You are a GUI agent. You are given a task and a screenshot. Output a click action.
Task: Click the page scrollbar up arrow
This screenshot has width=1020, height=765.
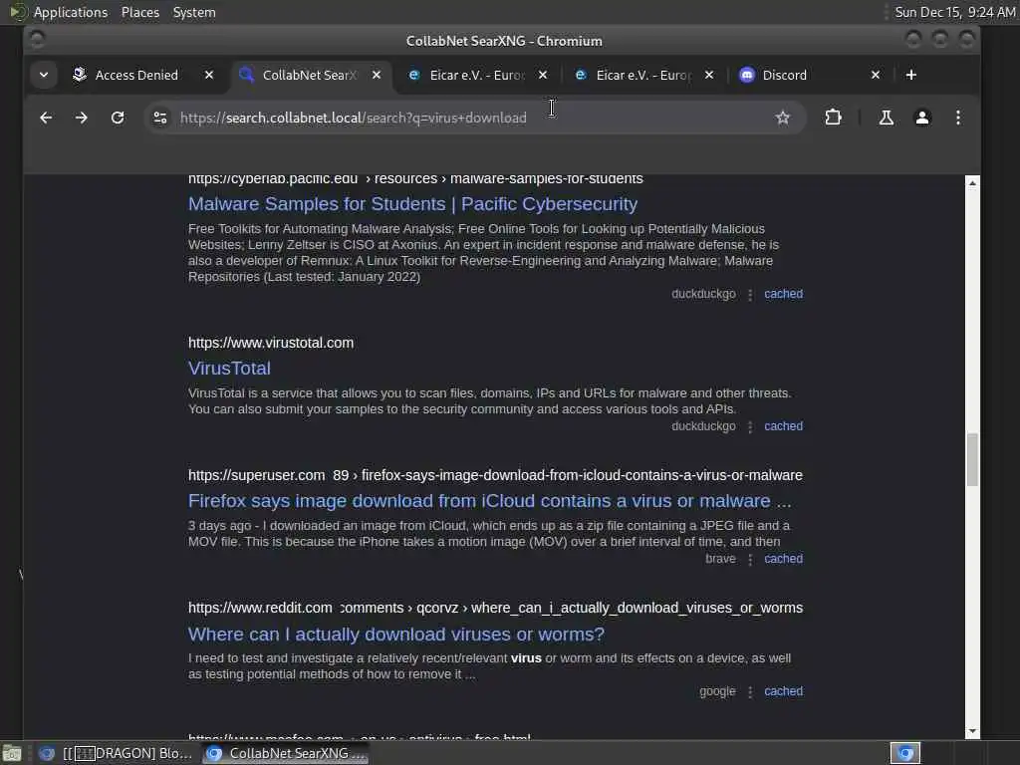click(x=972, y=183)
